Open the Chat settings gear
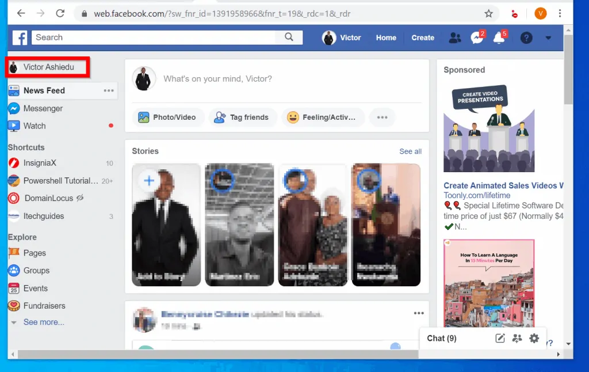 pos(534,339)
